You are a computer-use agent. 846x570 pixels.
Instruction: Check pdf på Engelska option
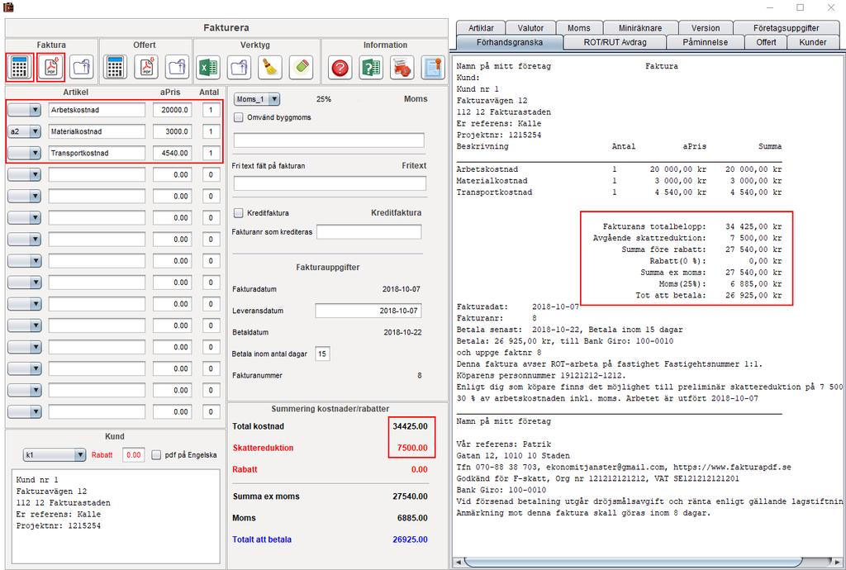pyautogui.click(x=156, y=455)
